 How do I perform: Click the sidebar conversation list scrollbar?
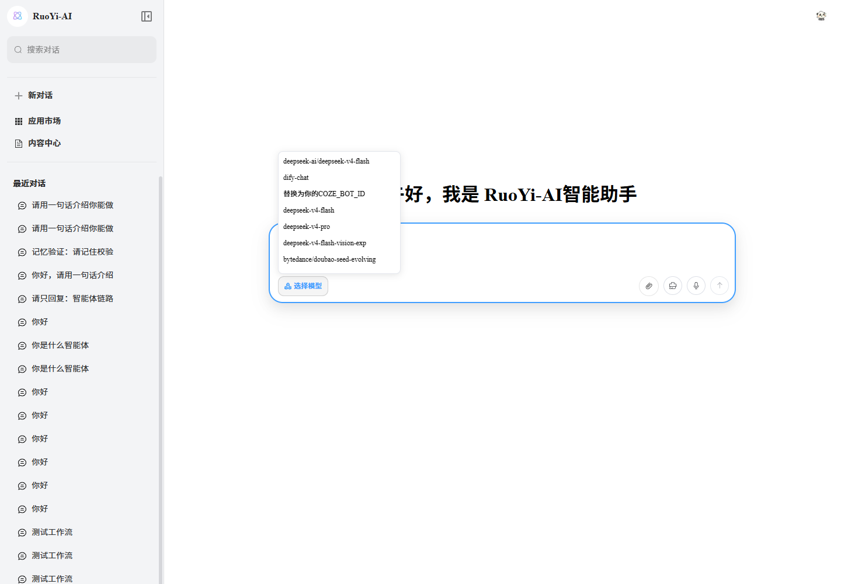coord(161,380)
